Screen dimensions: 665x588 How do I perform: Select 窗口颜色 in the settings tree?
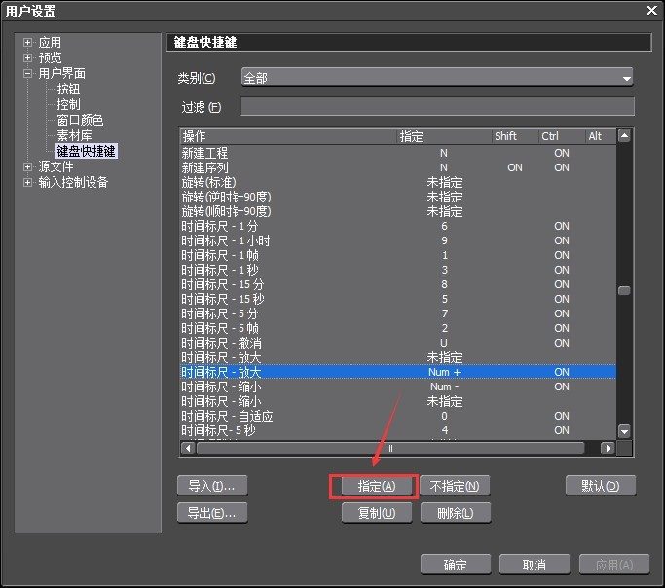pos(80,121)
